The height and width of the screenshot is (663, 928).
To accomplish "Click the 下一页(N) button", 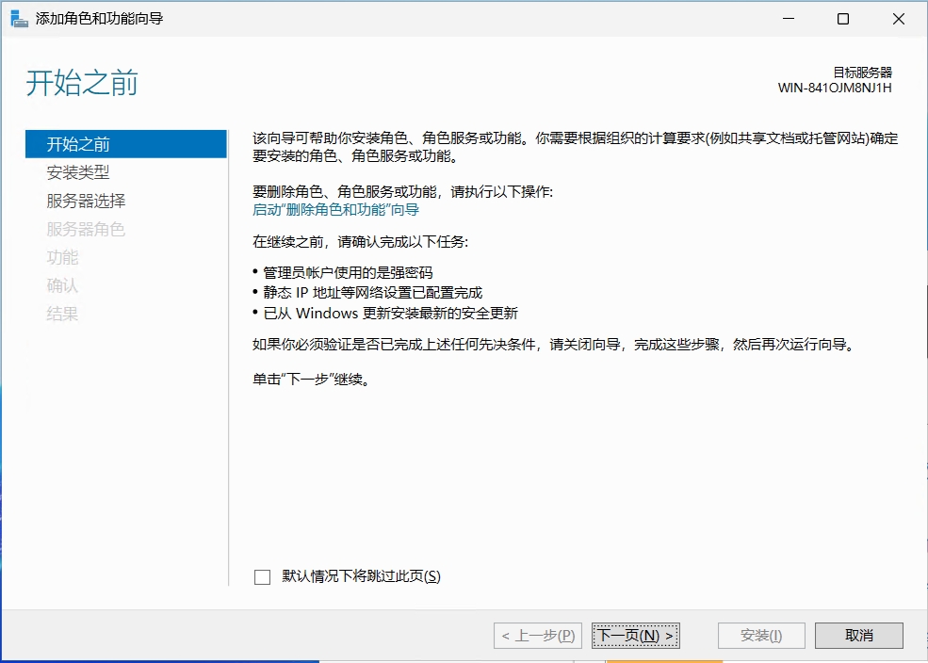I will tap(636, 636).
